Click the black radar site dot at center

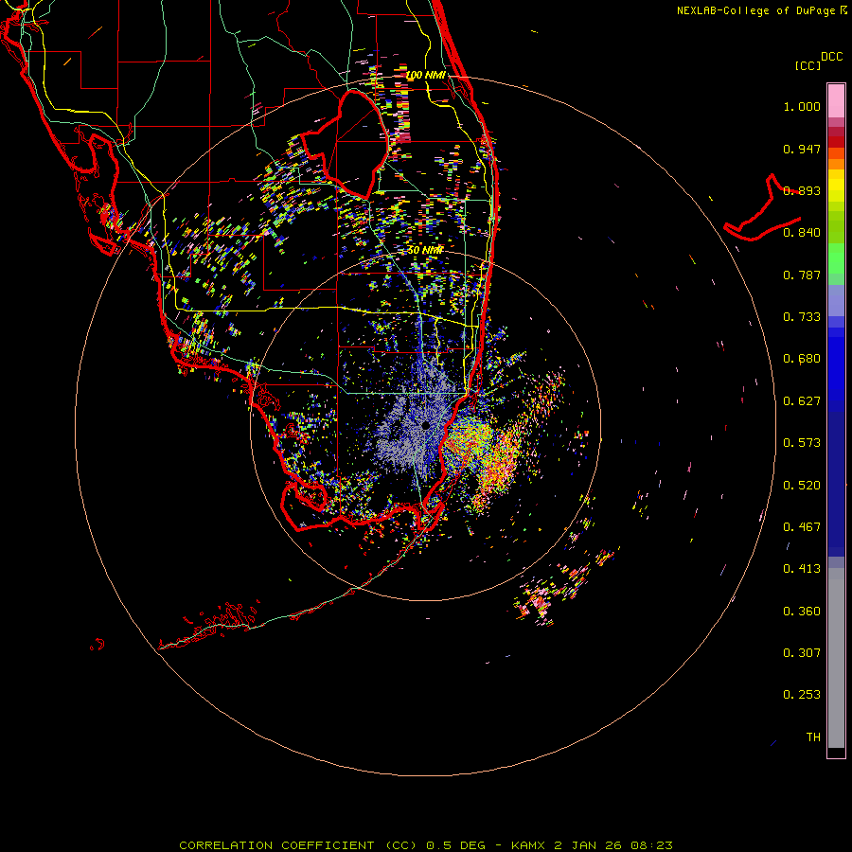(x=426, y=425)
